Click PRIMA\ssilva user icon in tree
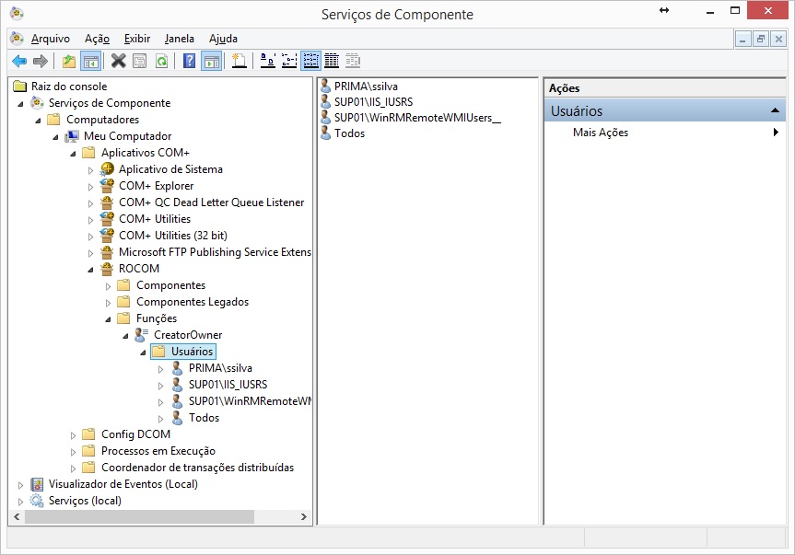 [177, 368]
